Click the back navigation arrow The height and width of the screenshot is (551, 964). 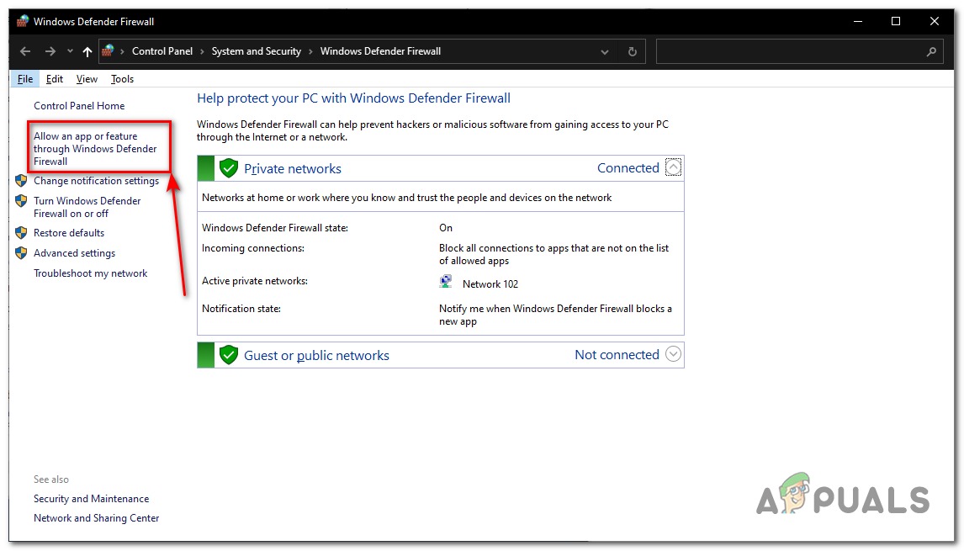25,51
